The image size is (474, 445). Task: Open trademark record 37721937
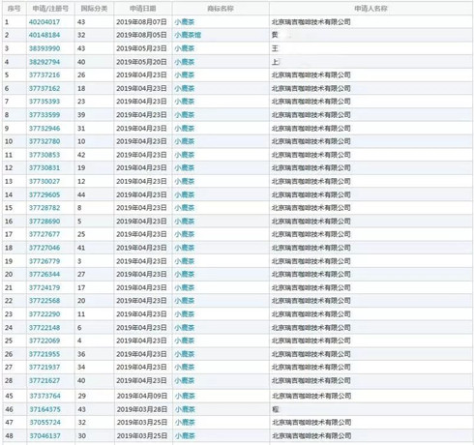tap(44, 367)
